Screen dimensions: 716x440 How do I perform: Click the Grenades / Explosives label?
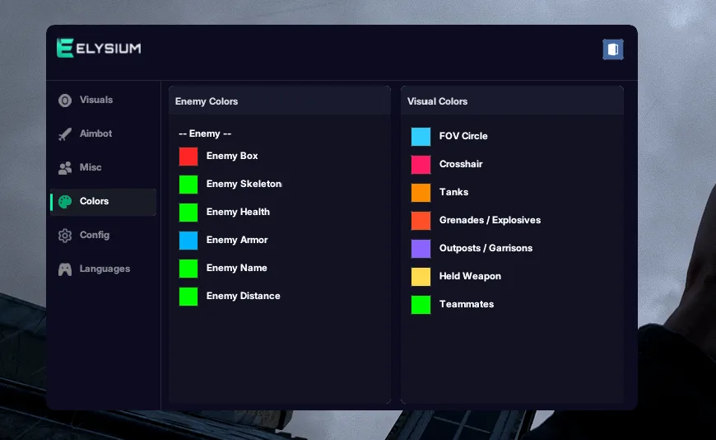click(490, 220)
